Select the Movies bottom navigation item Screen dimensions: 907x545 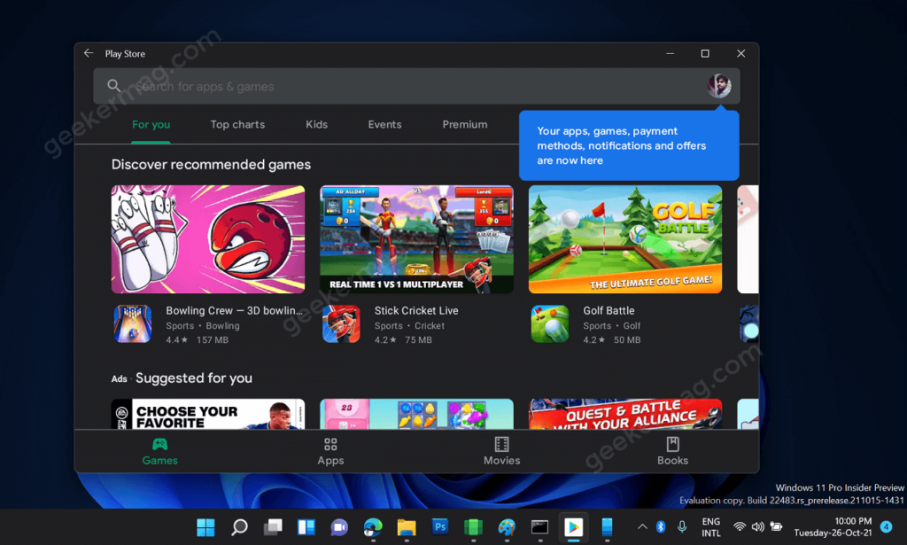pyautogui.click(x=501, y=451)
